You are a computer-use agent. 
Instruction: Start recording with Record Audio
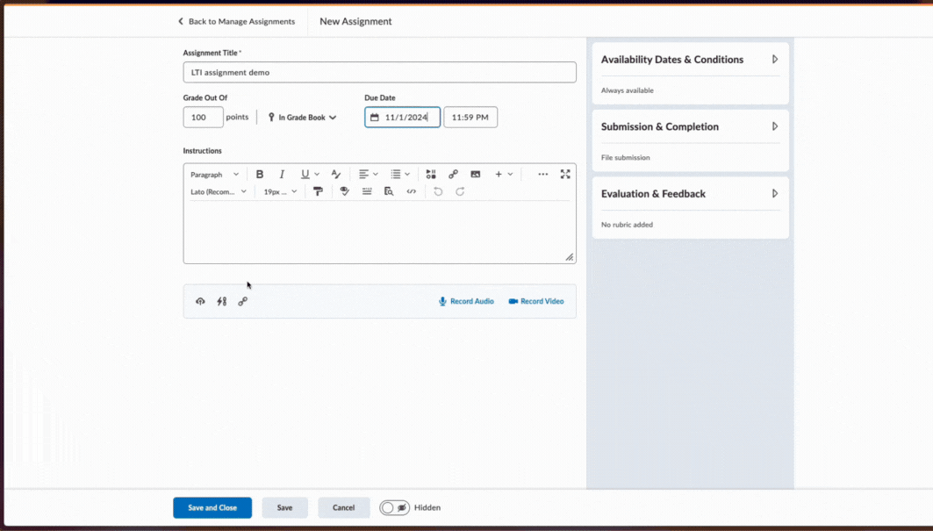pos(465,301)
